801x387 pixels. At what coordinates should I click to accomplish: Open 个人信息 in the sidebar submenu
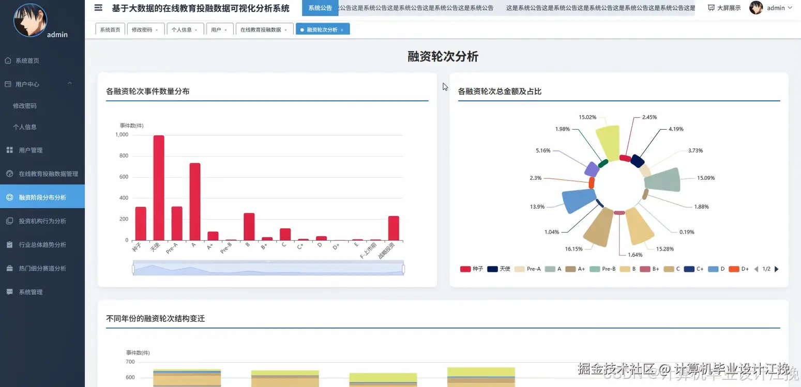[x=25, y=127]
